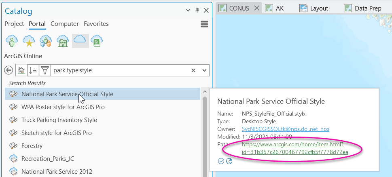Viewport: 392px width, 177px height.
Task: Click the back arrow beside search
Action: pos(8,70)
